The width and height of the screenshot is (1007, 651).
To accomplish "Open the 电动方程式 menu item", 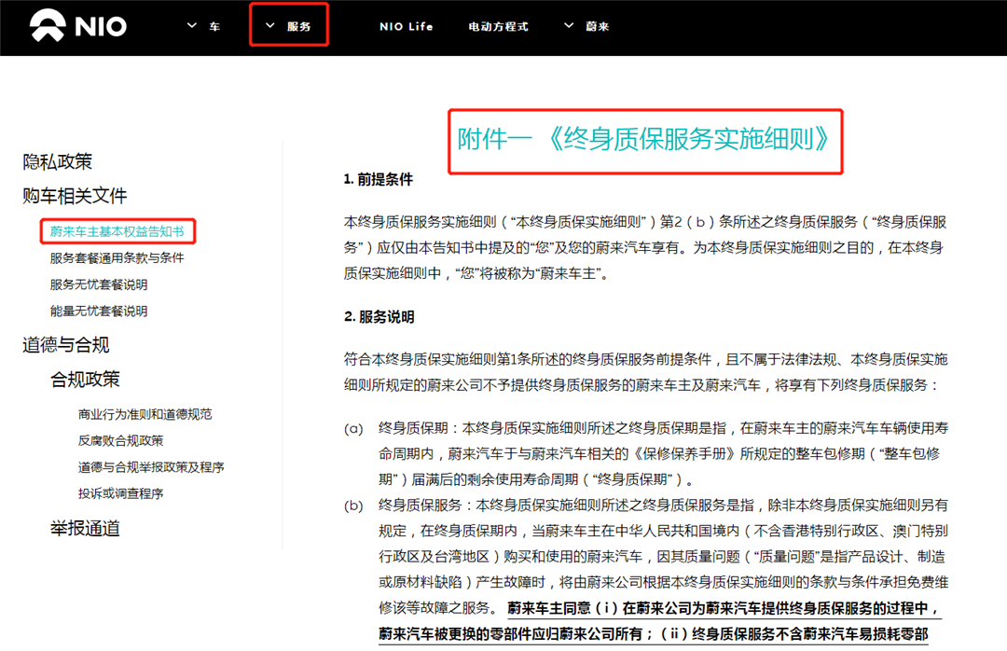I will [498, 27].
